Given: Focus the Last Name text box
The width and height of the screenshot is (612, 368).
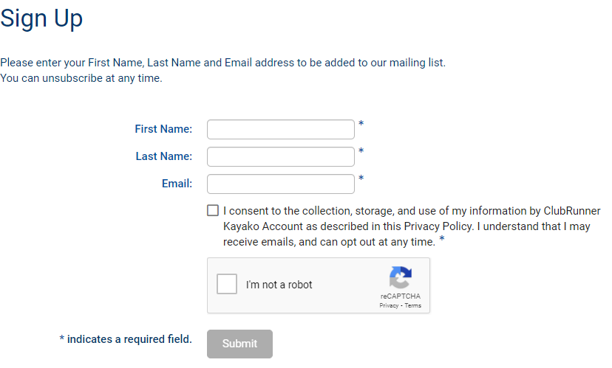Looking at the screenshot, I should click(281, 157).
